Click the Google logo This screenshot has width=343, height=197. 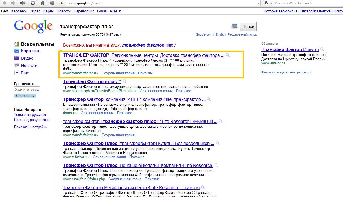point(33,26)
